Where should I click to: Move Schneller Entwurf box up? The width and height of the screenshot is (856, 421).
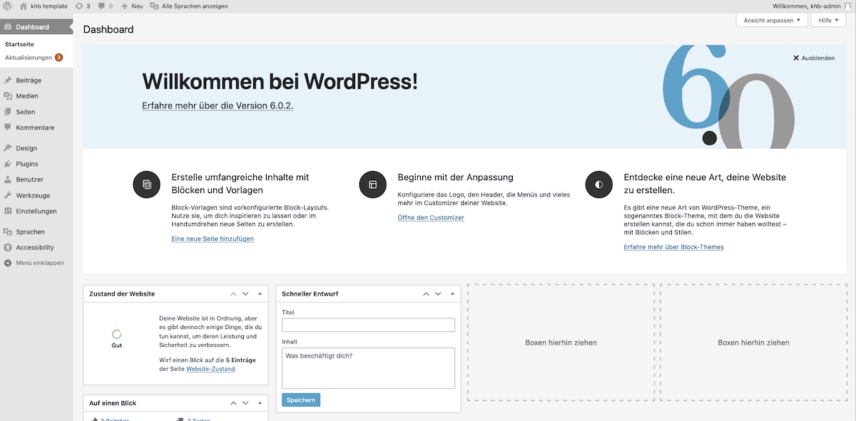426,293
